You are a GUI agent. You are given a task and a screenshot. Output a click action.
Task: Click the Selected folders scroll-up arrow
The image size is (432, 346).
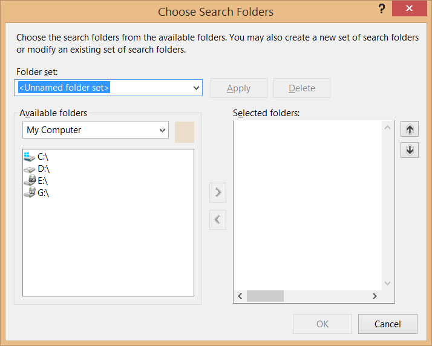(388, 128)
